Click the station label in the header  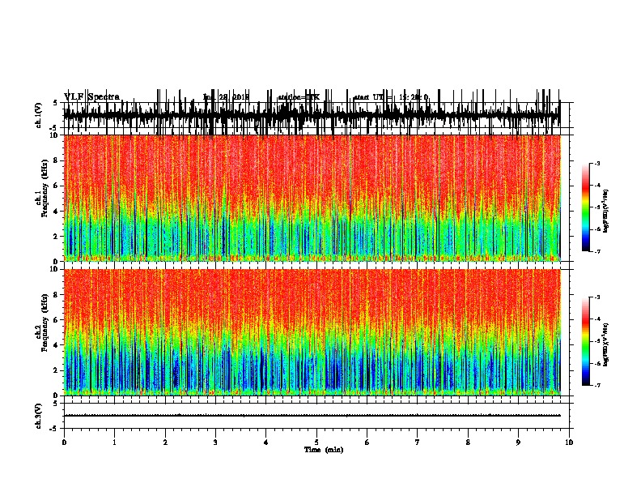[x=299, y=97]
